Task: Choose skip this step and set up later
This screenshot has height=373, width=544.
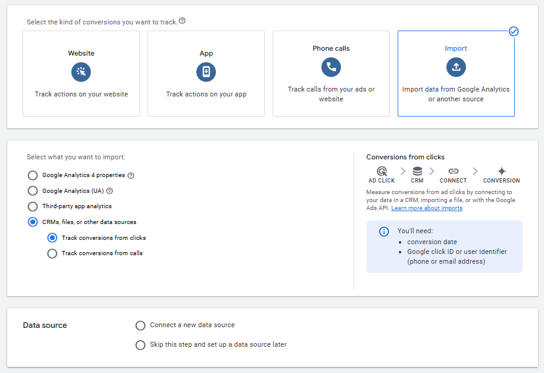Action: click(140, 345)
